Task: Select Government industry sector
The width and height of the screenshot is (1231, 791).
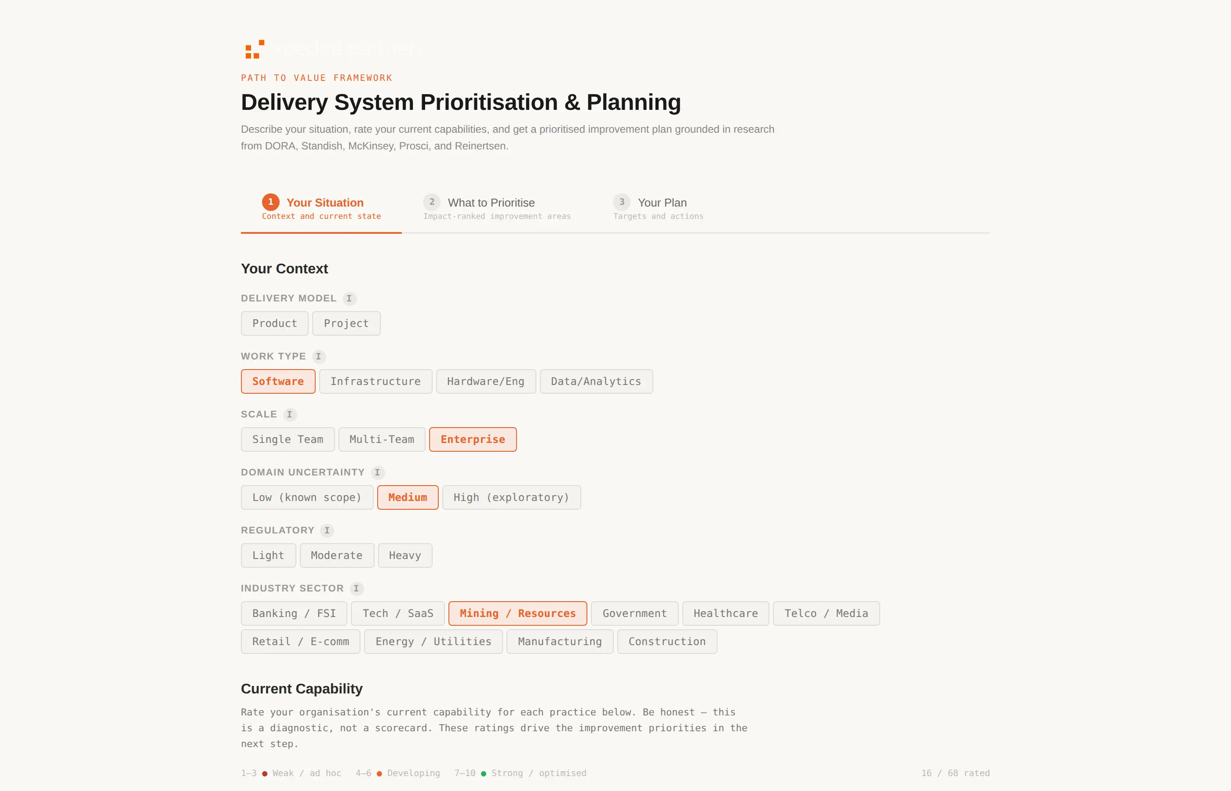Action: (634, 613)
